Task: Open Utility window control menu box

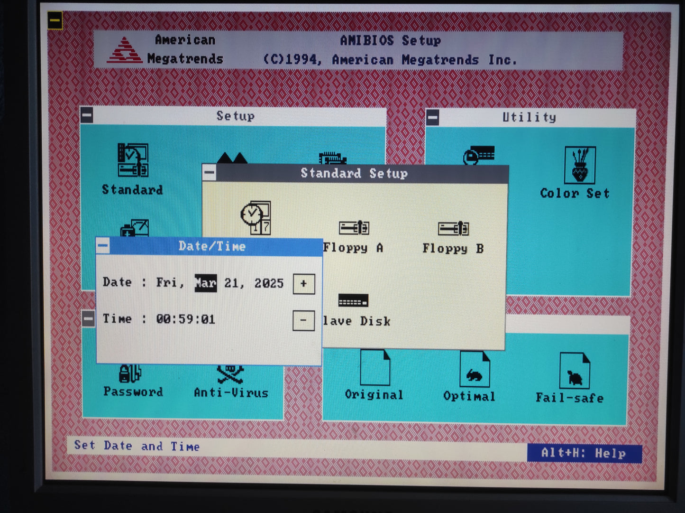Action: click(432, 117)
